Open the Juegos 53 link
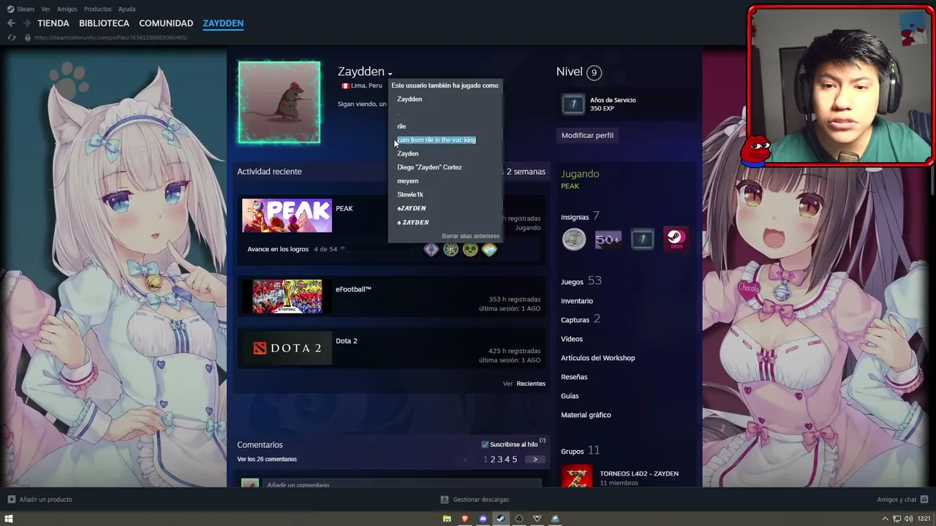Screen dimensions: 936x526 pyautogui.click(x=581, y=281)
